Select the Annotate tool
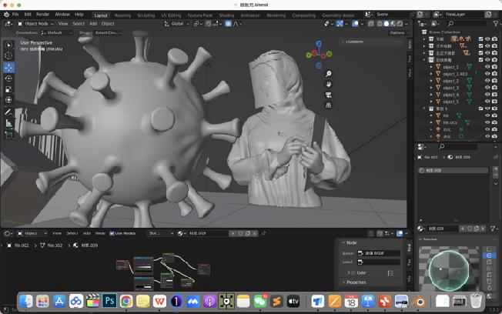Screen dimensions: 502x314 (8, 112)
